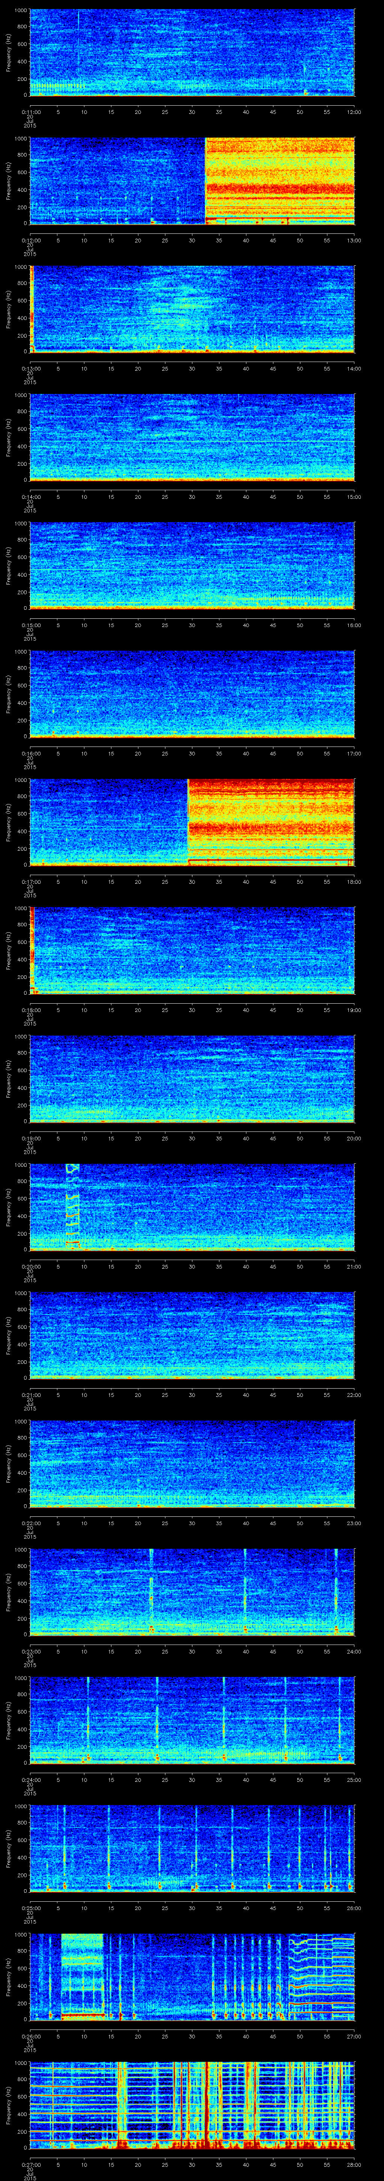Select the 13:00 end-time axis label
The image size is (384, 2181).
pos(354,239)
